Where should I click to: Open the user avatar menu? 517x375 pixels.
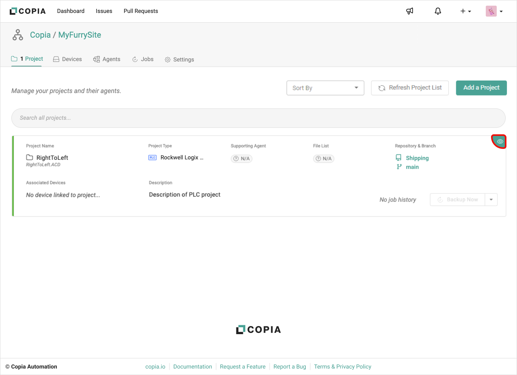494,11
